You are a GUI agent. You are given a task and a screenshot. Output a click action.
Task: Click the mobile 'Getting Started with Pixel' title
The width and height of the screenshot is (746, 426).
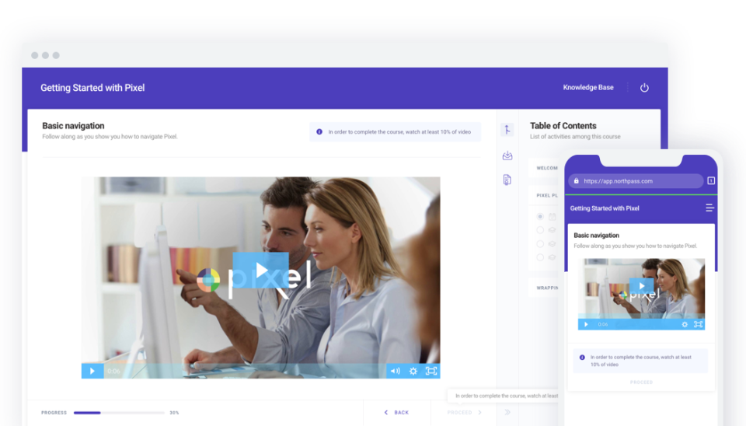605,208
